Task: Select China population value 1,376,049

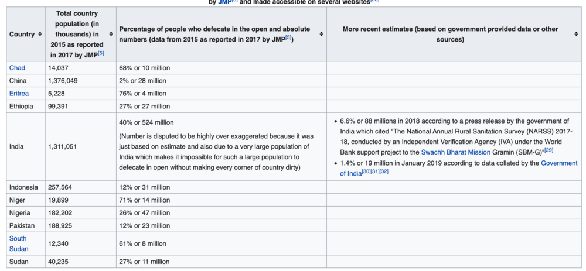Action: point(63,81)
